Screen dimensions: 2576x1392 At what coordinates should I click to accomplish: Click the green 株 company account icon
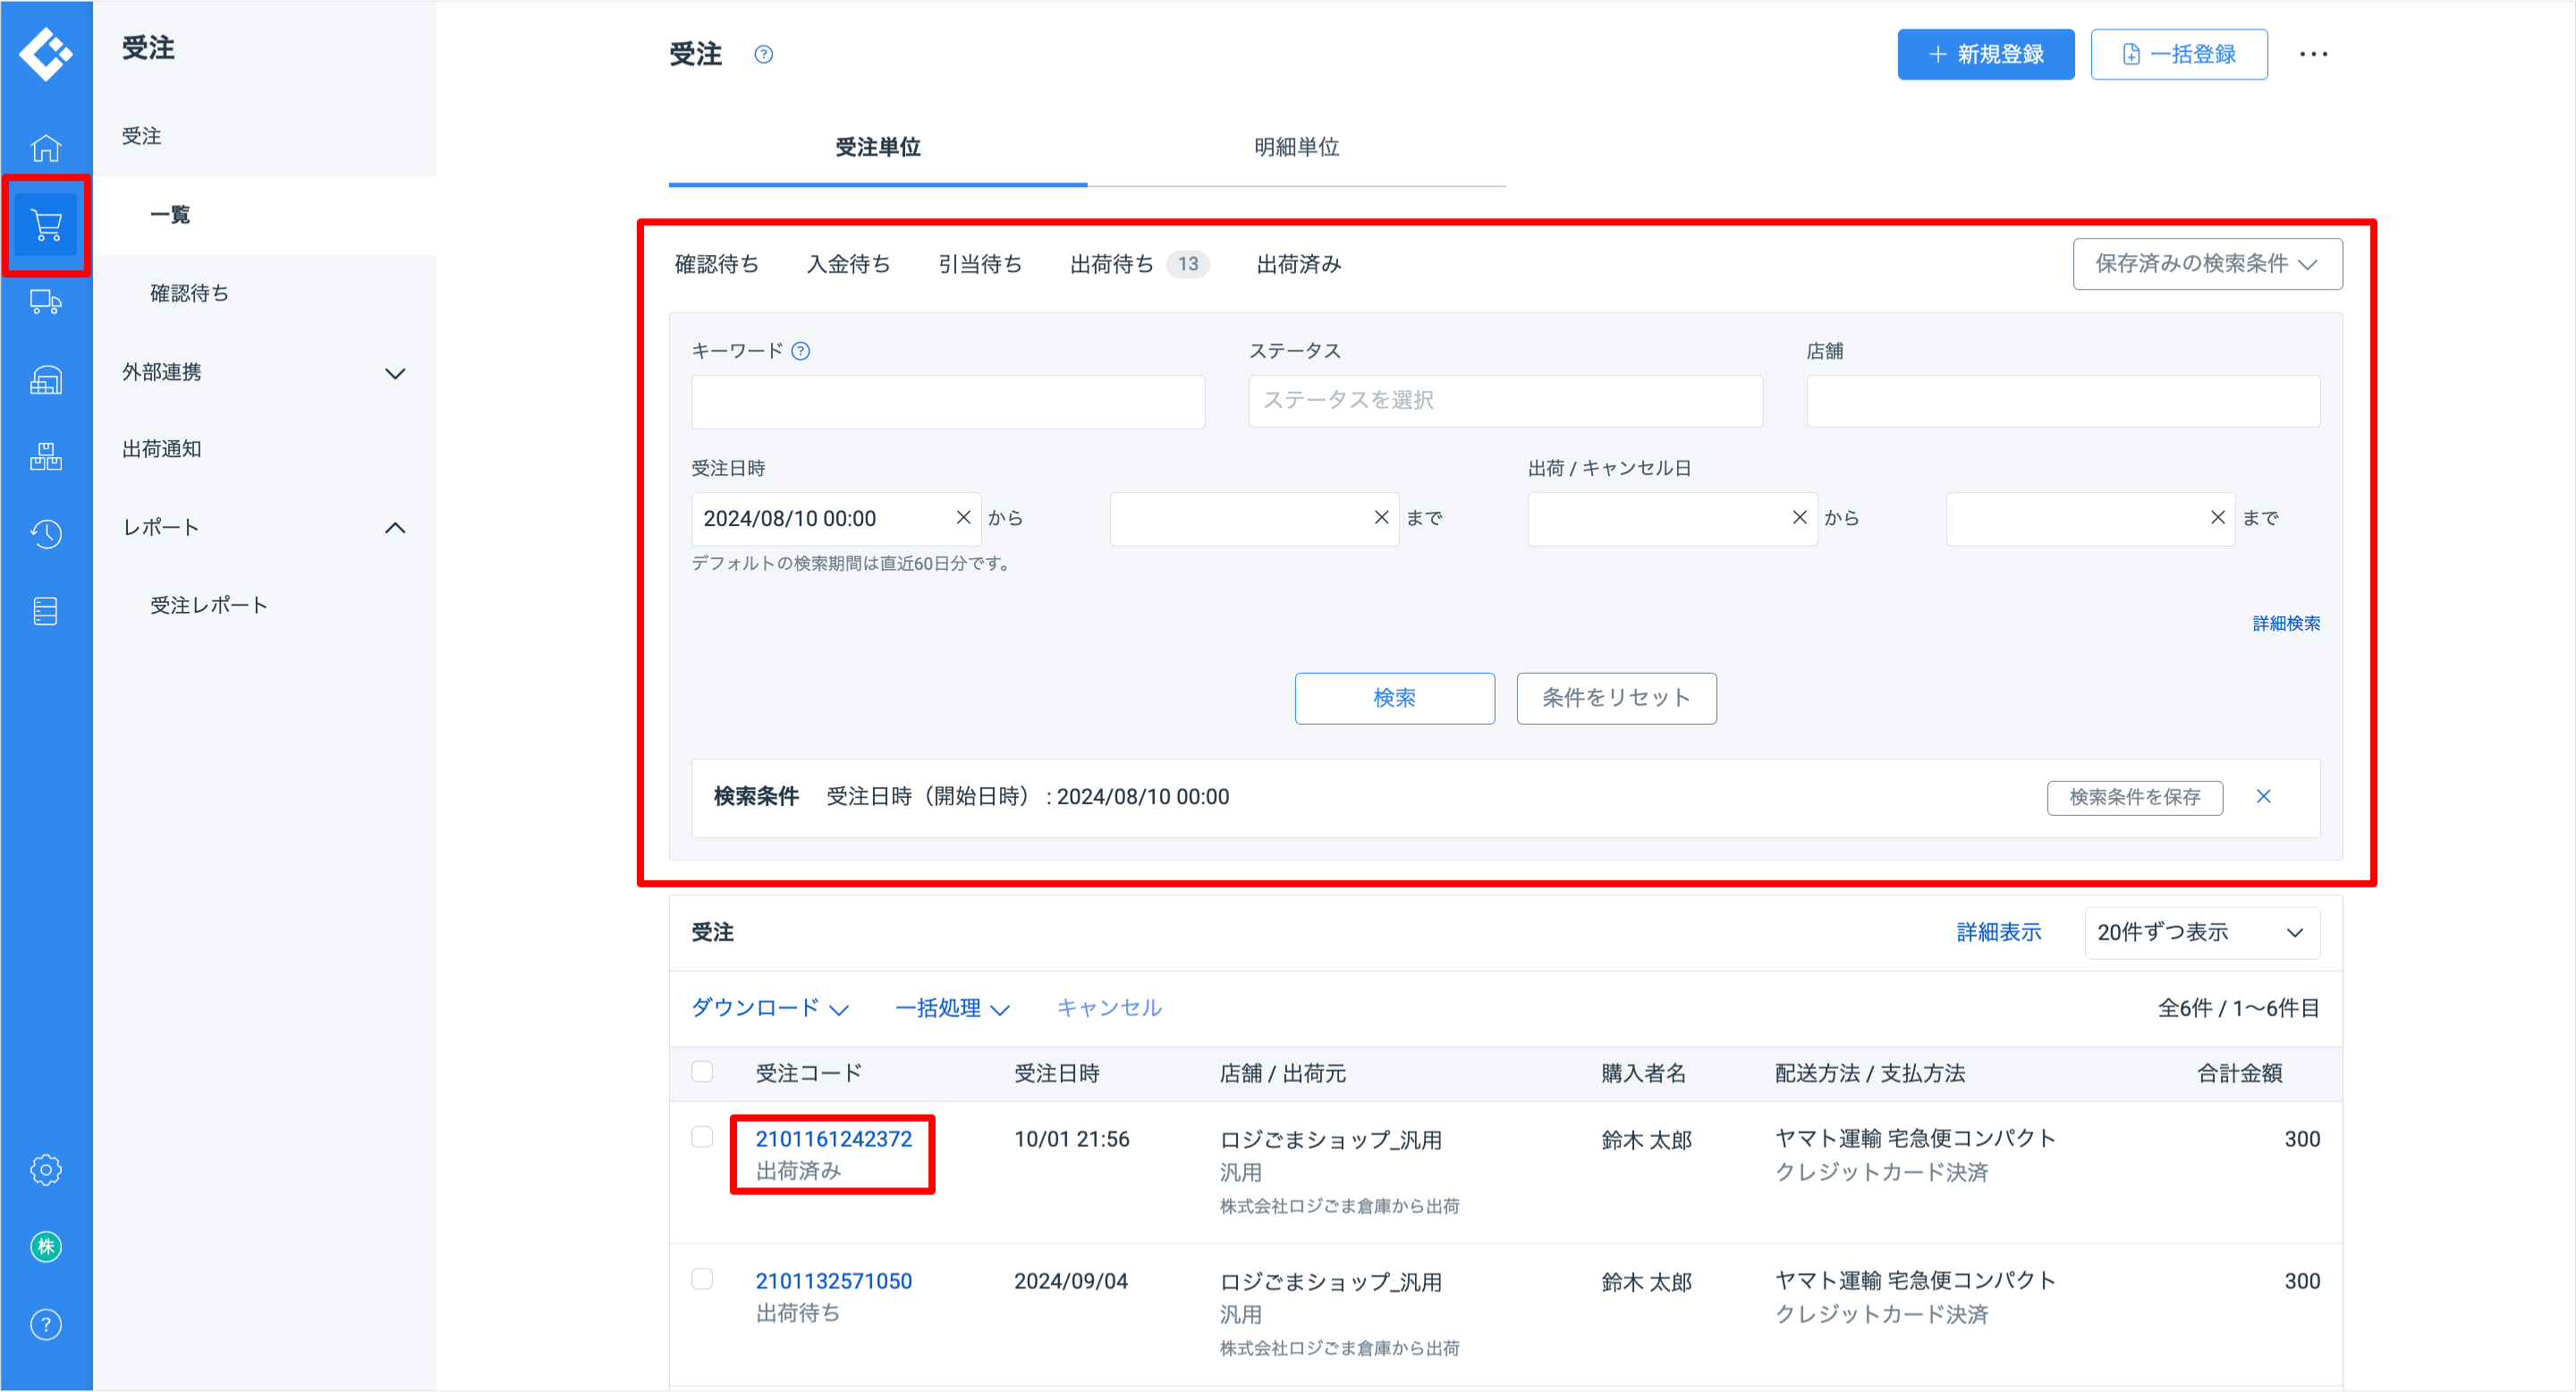pos(46,1247)
